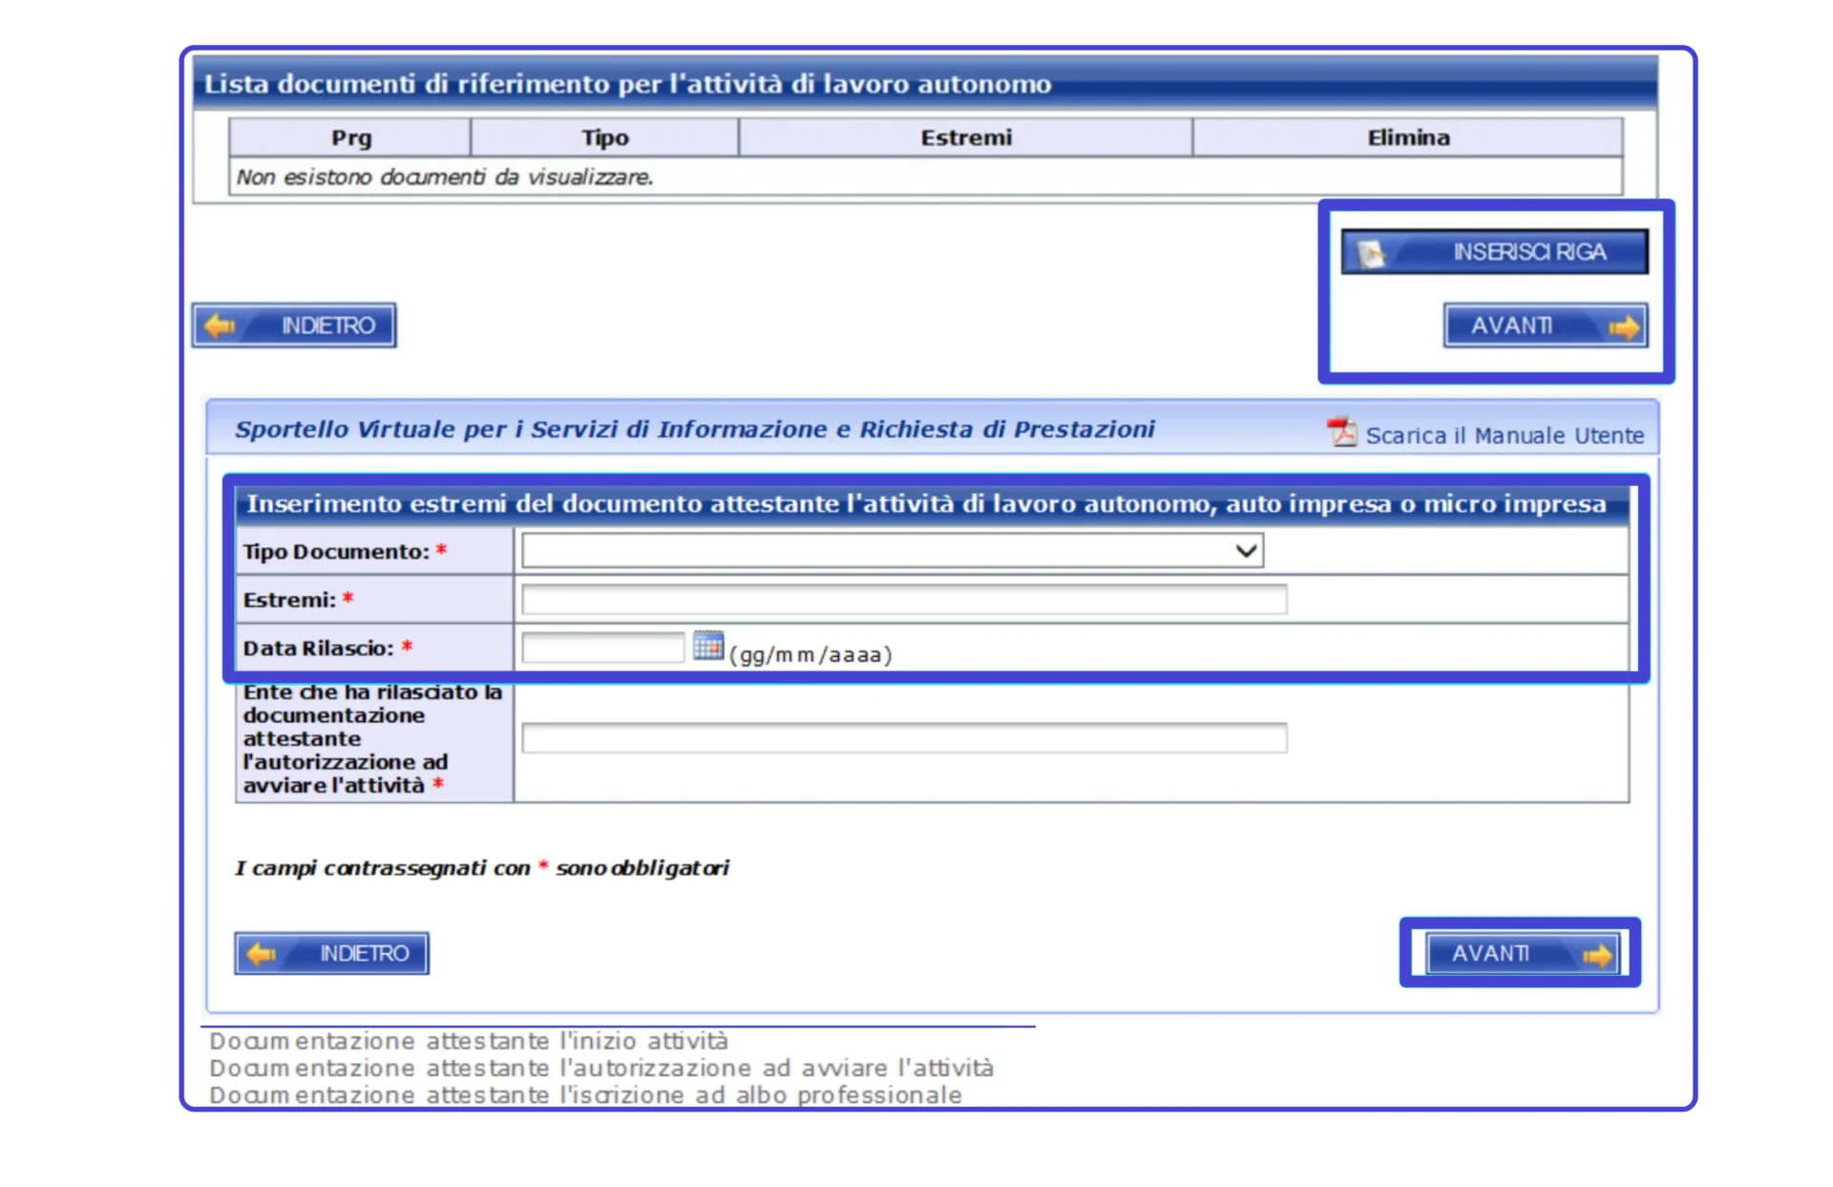Click the 'Data Rilascio:' label
The image size is (1833, 1187).
(x=318, y=648)
